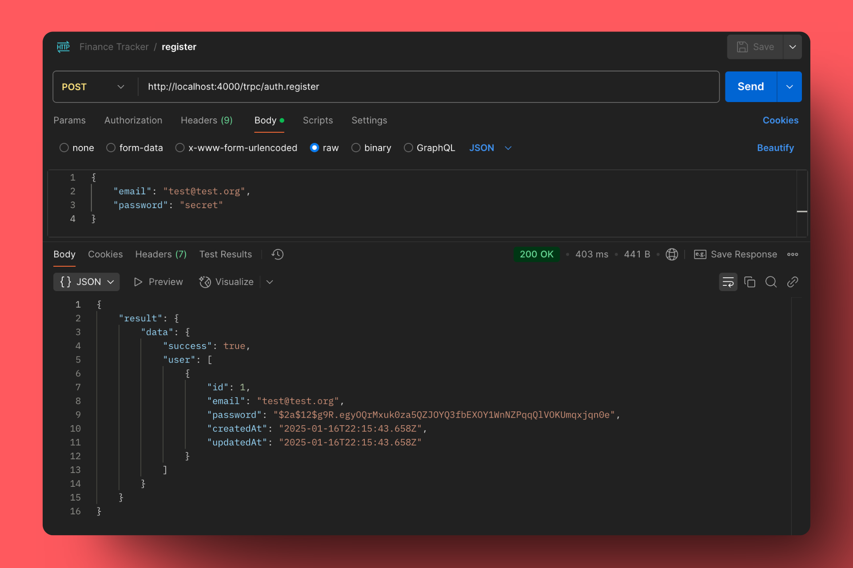Open the response Headers (7) tab
The width and height of the screenshot is (853, 568).
pyautogui.click(x=161, y=254)
